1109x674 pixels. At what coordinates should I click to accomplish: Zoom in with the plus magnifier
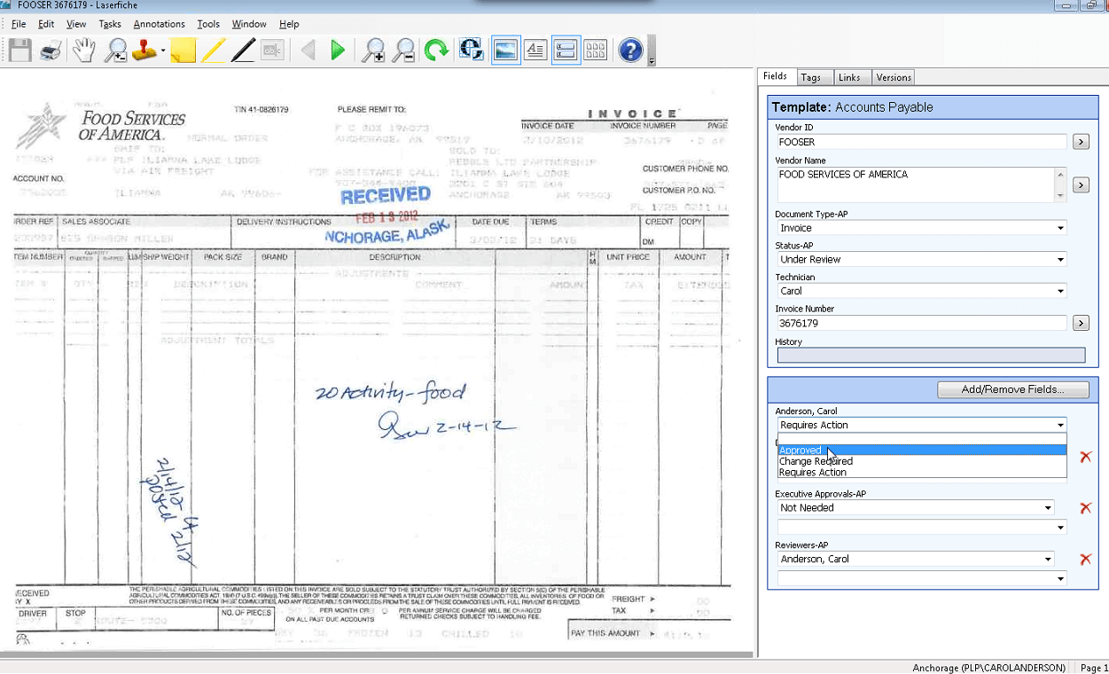click(374, 51)
